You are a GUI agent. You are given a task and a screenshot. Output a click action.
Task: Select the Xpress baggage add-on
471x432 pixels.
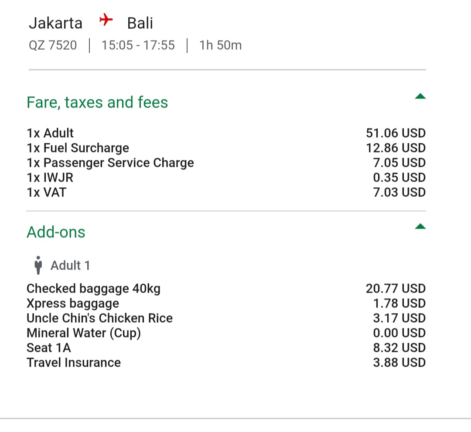(226, 303)
